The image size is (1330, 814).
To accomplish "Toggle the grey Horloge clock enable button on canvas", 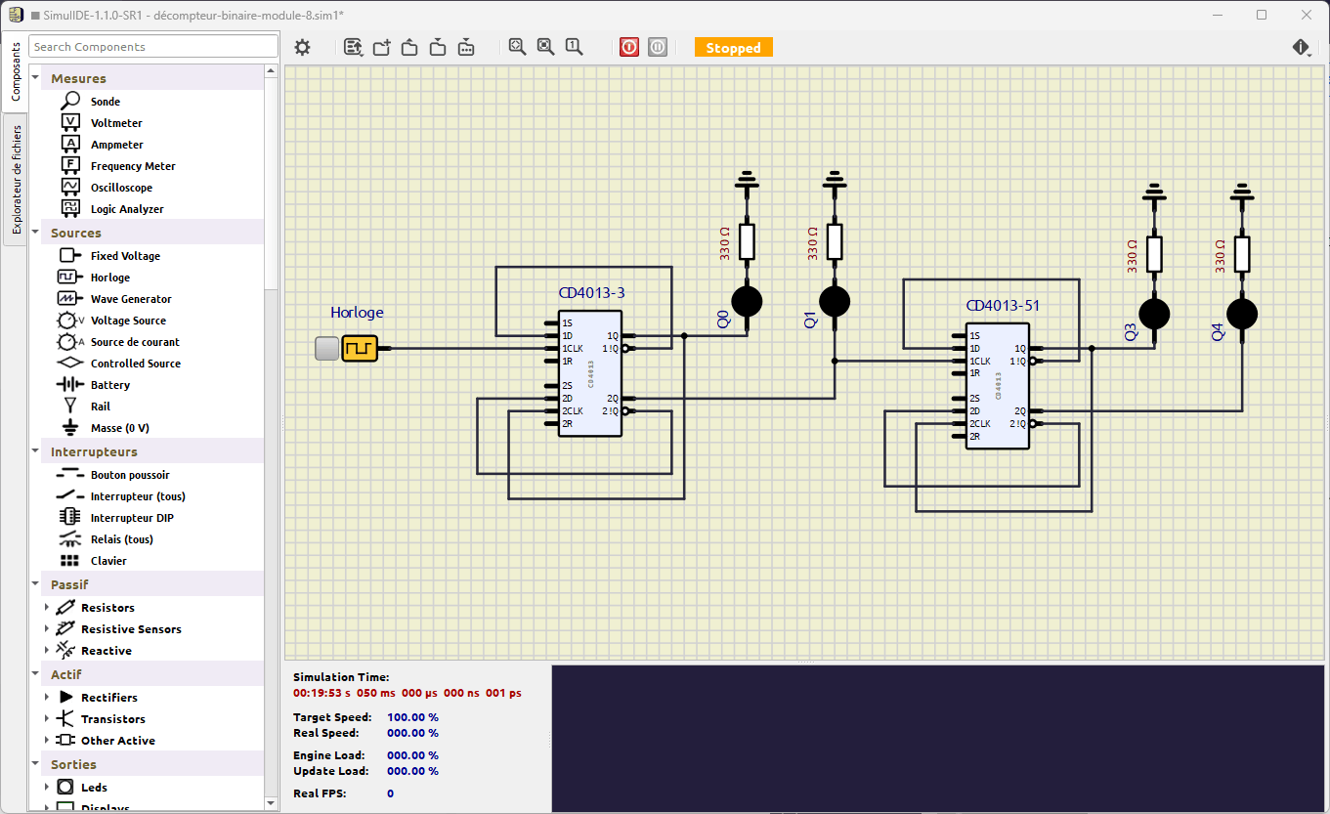I will pyautogui.click(x=327, y=348).
